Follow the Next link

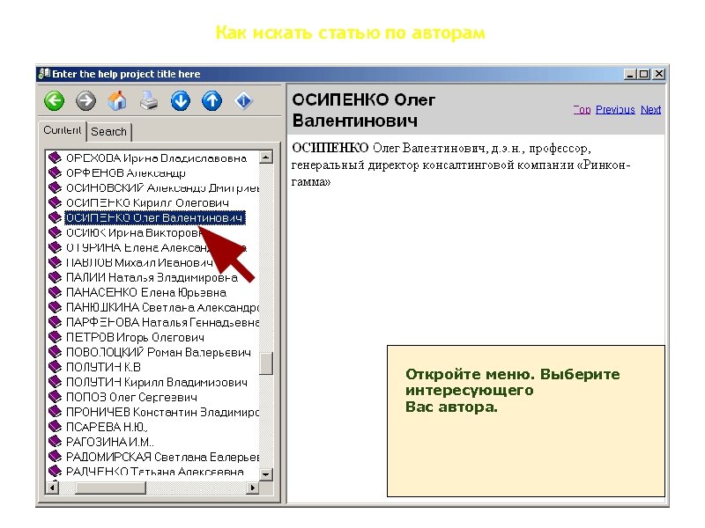650,109
